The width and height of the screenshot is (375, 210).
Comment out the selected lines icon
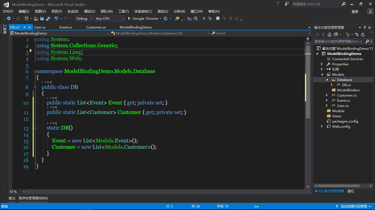pos(203,19)
